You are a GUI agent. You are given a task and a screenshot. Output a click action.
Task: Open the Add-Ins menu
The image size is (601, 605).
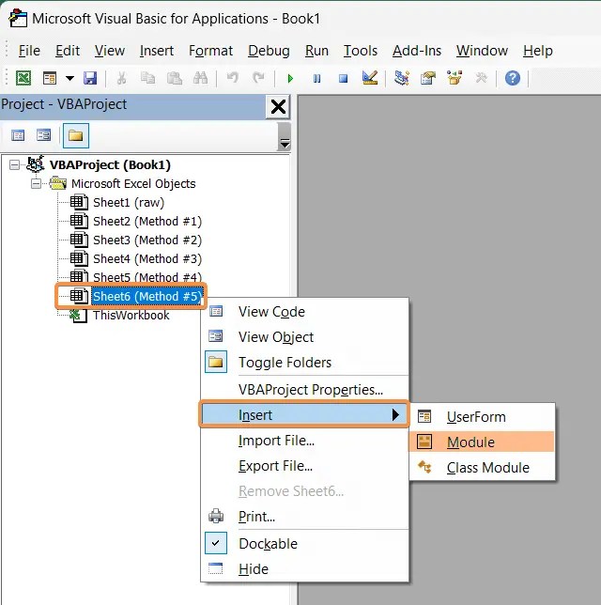pos(417,51)
